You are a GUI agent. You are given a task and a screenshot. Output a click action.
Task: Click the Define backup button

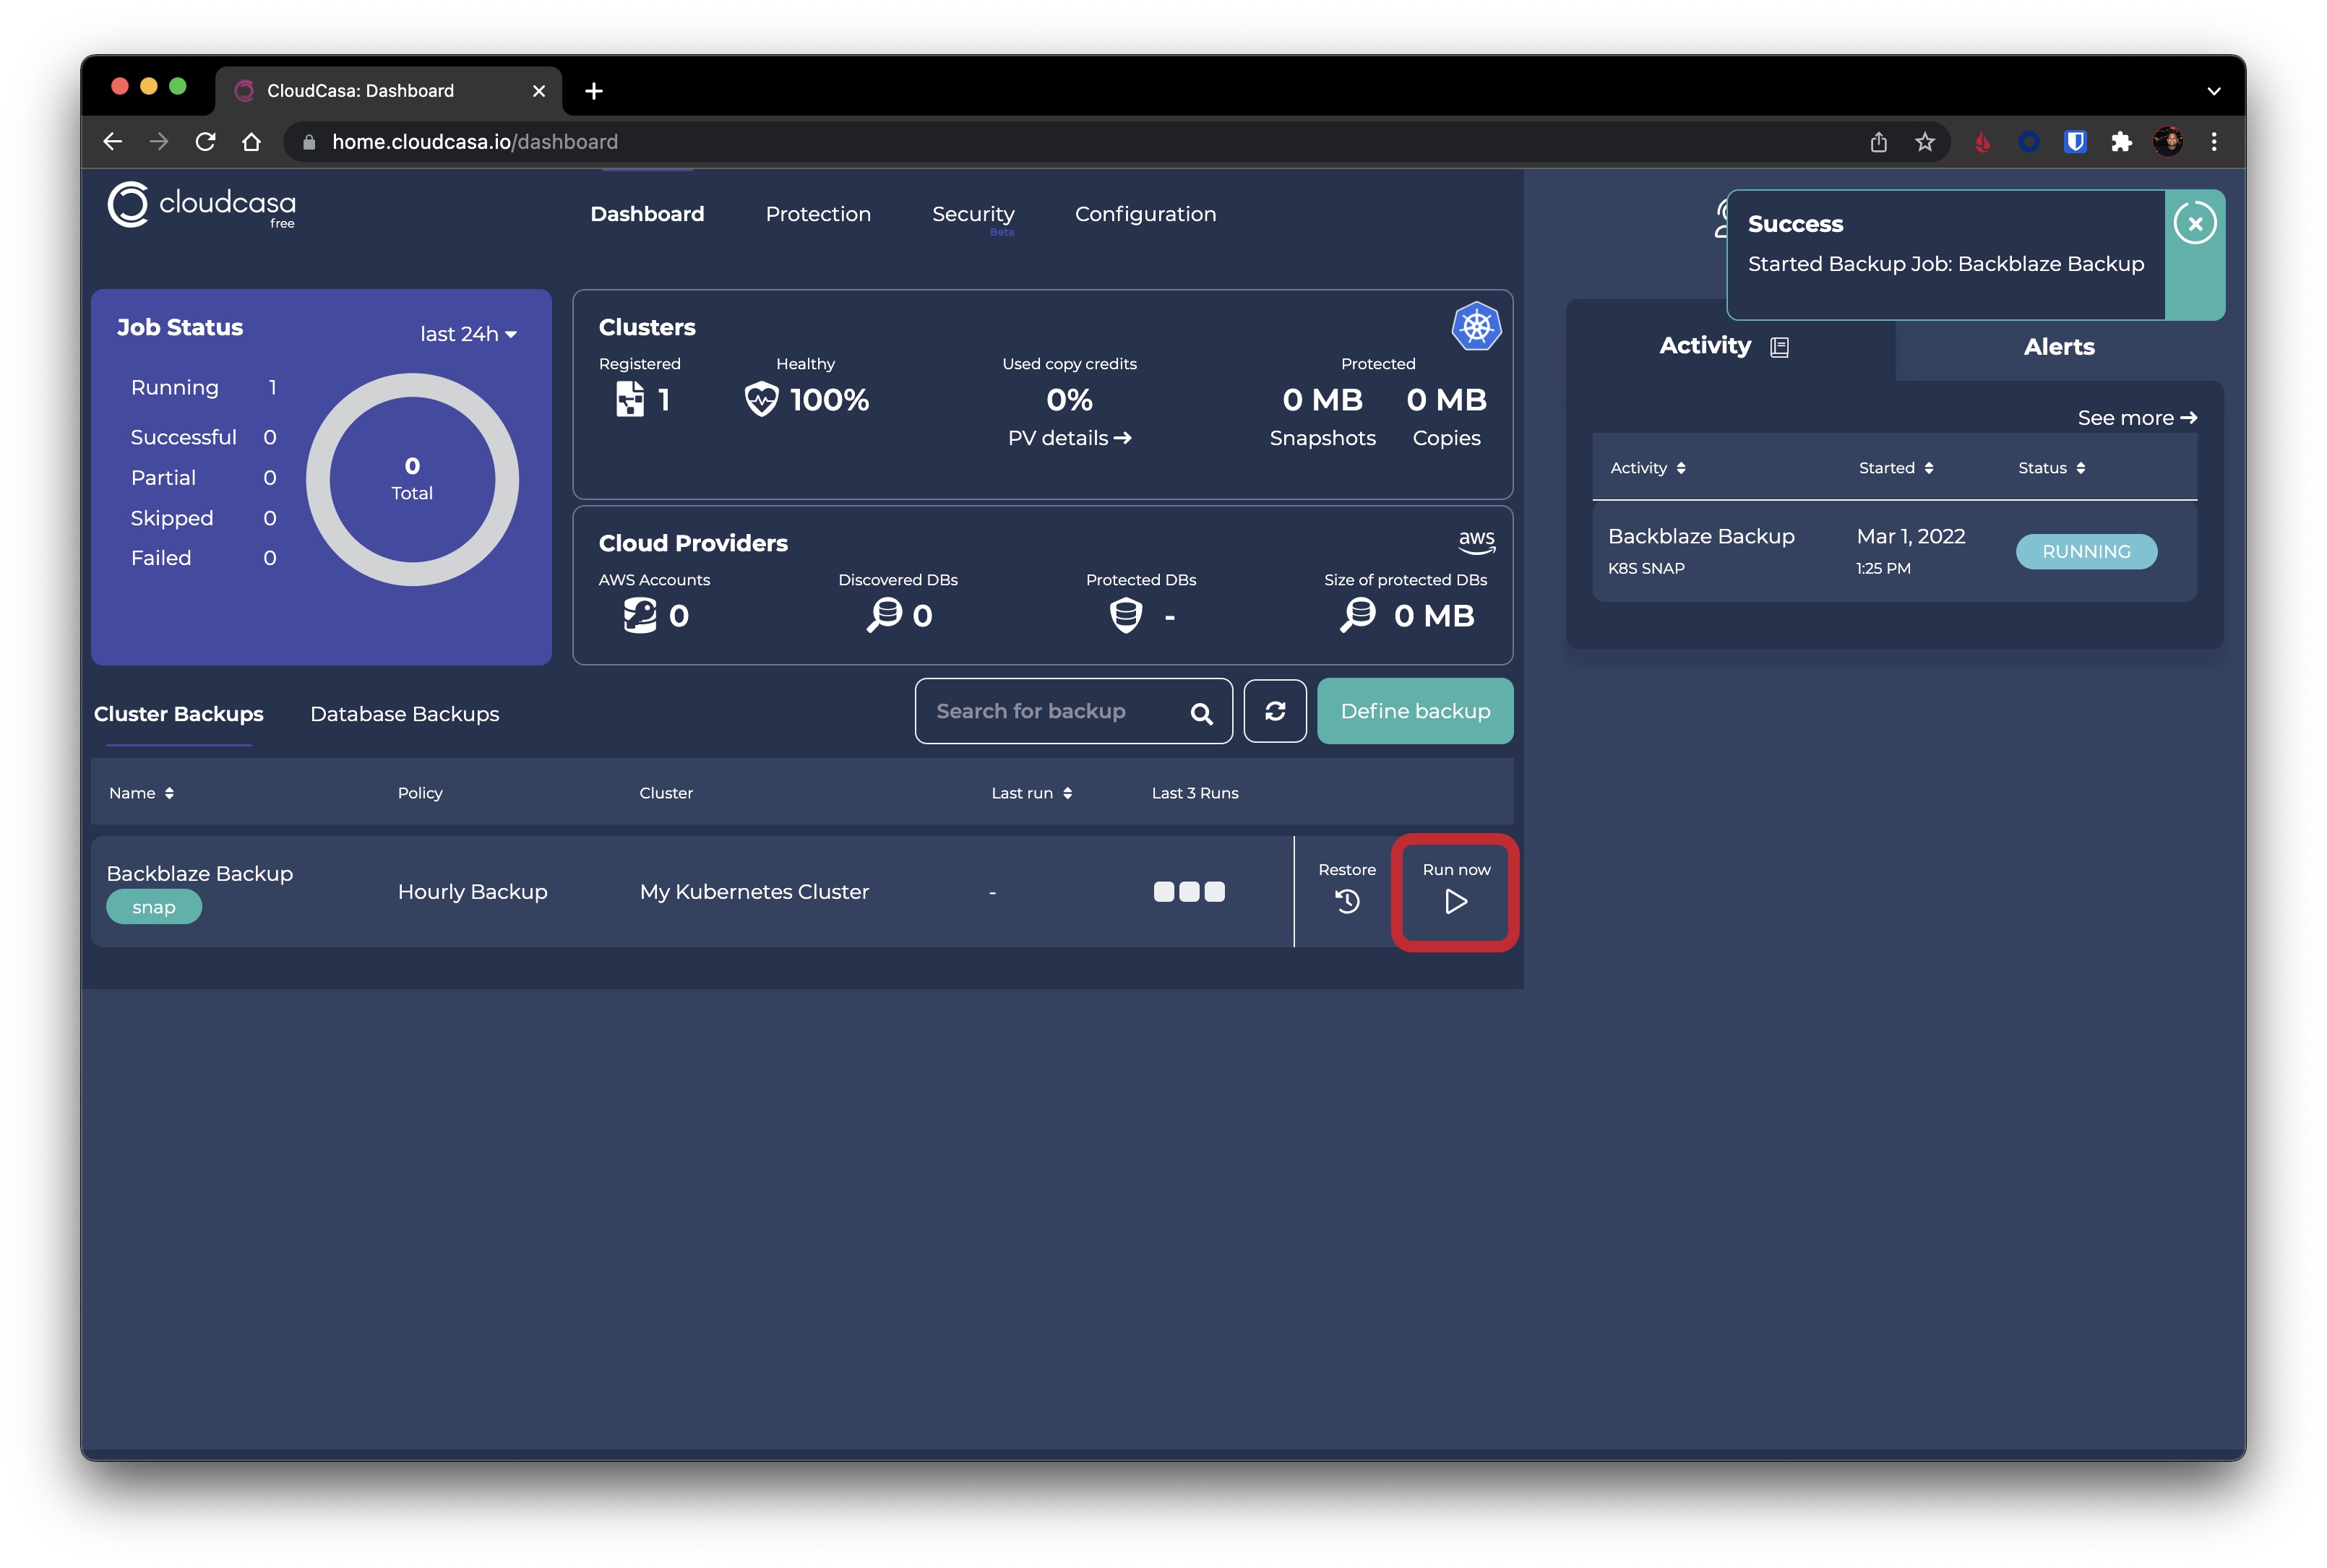[1414, 711]
